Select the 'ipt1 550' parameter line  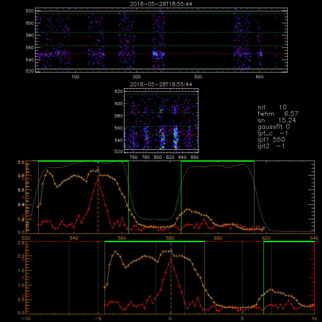coord(271,140)
